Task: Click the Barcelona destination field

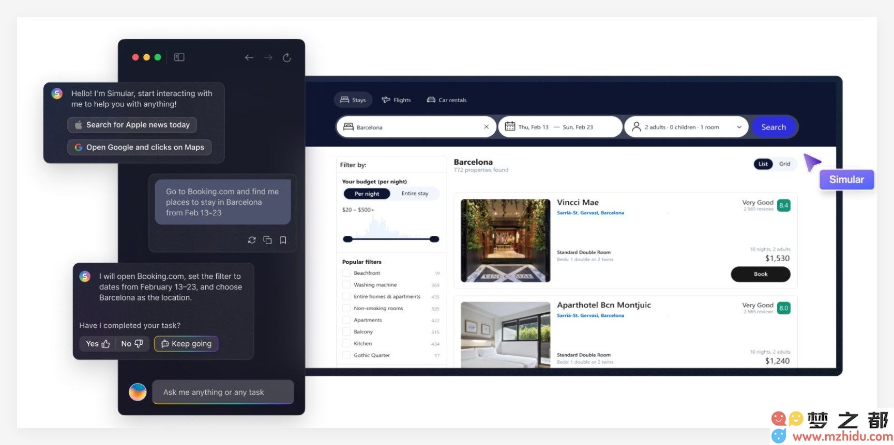Action: click(x=416, y=127)
